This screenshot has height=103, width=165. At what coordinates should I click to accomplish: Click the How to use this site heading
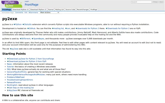point(18,95)
